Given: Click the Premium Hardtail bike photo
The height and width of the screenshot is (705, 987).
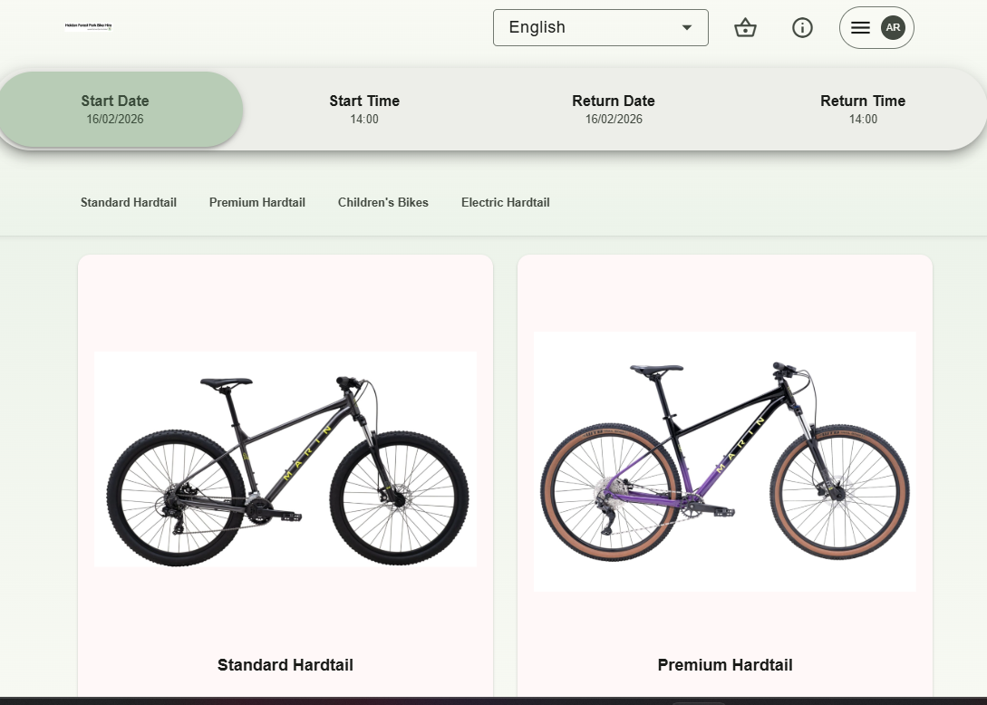Looking at the screenshot, I should (x=724, y=460).
